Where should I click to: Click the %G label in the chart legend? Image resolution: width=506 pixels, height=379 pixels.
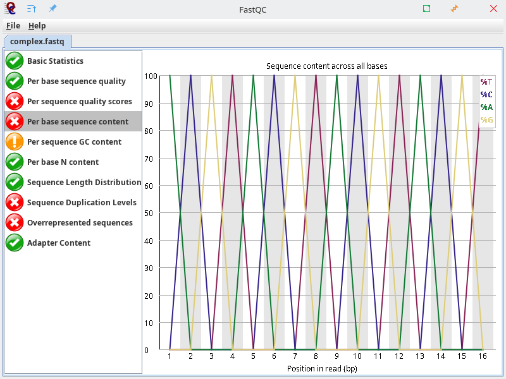tap(485, 118)
